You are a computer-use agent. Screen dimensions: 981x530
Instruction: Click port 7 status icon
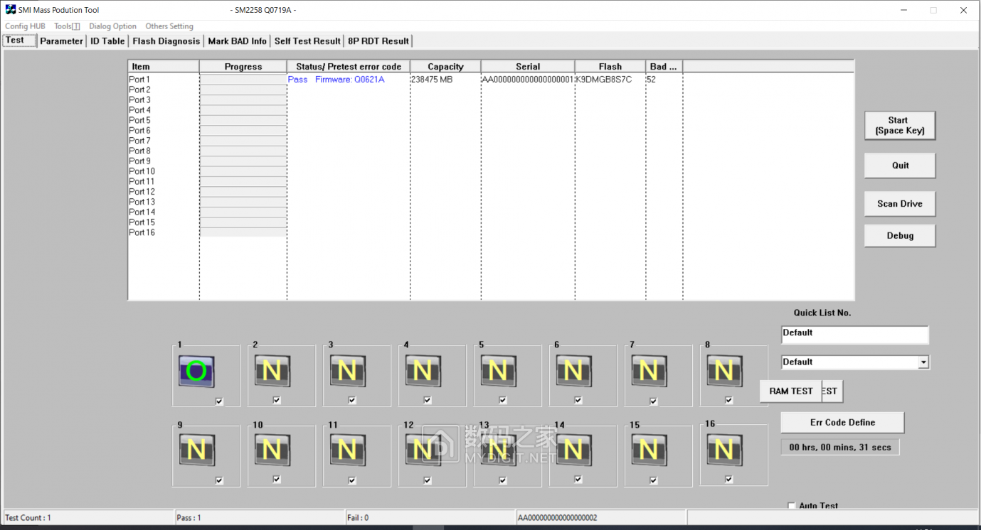pyautogui.click(x=649, y=371)
